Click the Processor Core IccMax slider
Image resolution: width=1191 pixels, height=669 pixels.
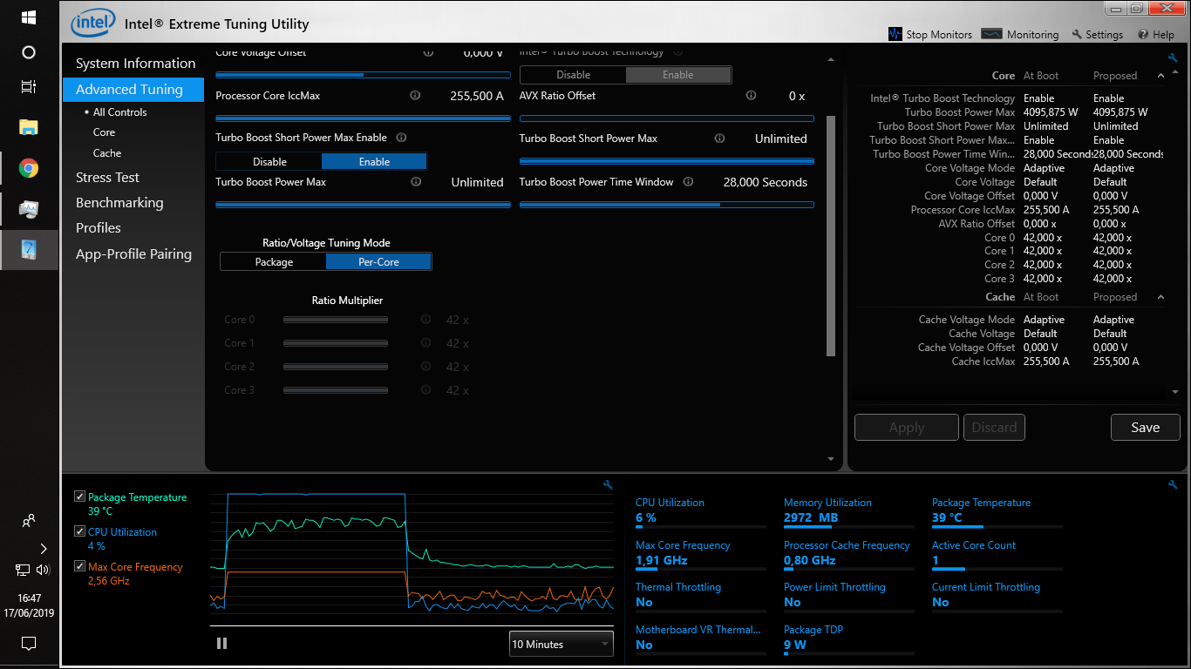pyautogui.click(x=363, y=118)
